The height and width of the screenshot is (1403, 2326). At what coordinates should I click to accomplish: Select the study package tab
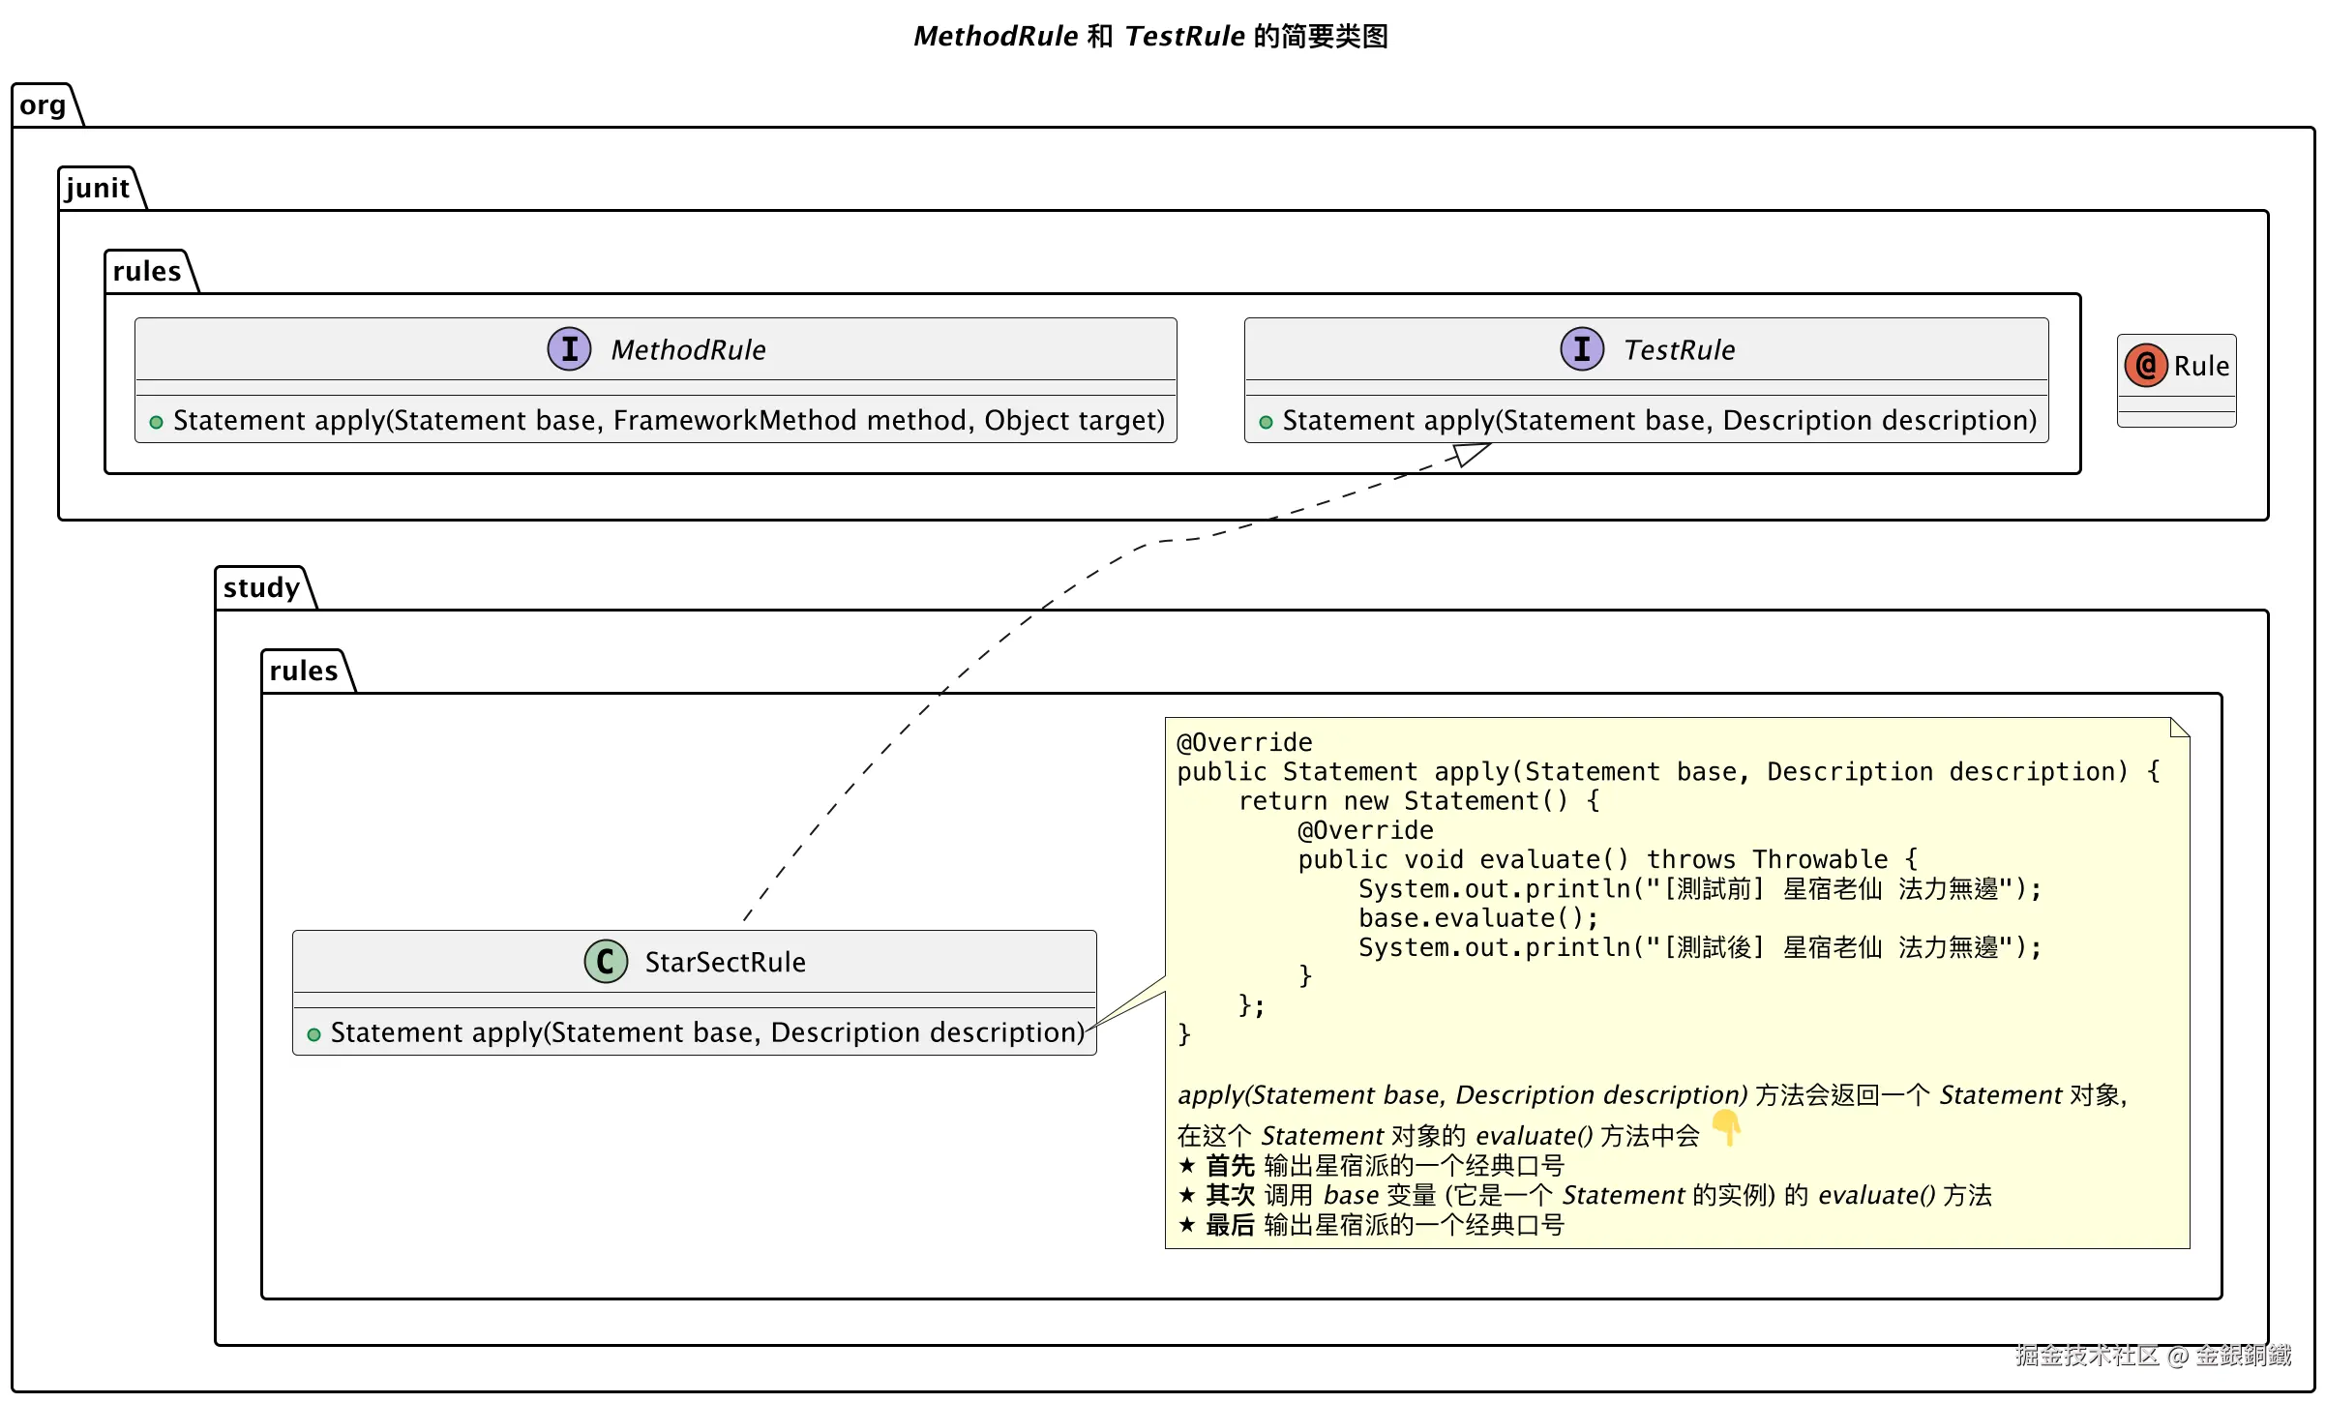(261, 588)
